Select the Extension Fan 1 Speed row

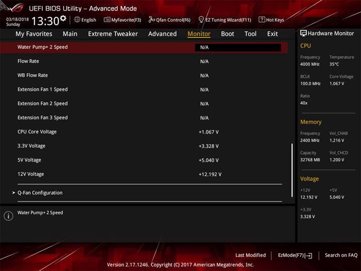[144, 89]
